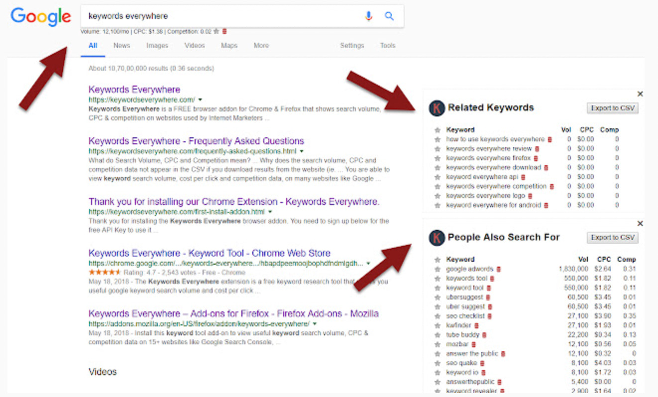This screenshot has width=658, height=397.
Task: Click the trash icon beside 'keyword everywhere for android'
Action: [546, 204]
